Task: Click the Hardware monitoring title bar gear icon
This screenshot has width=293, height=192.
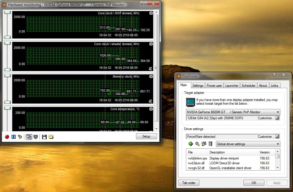Action: point(4,5)
